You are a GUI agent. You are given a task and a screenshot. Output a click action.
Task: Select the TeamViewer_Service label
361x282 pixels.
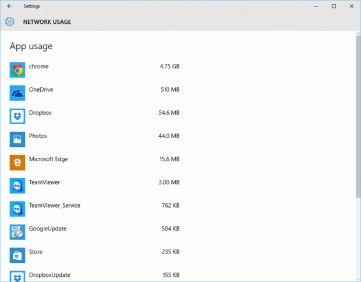click(55, 205)
